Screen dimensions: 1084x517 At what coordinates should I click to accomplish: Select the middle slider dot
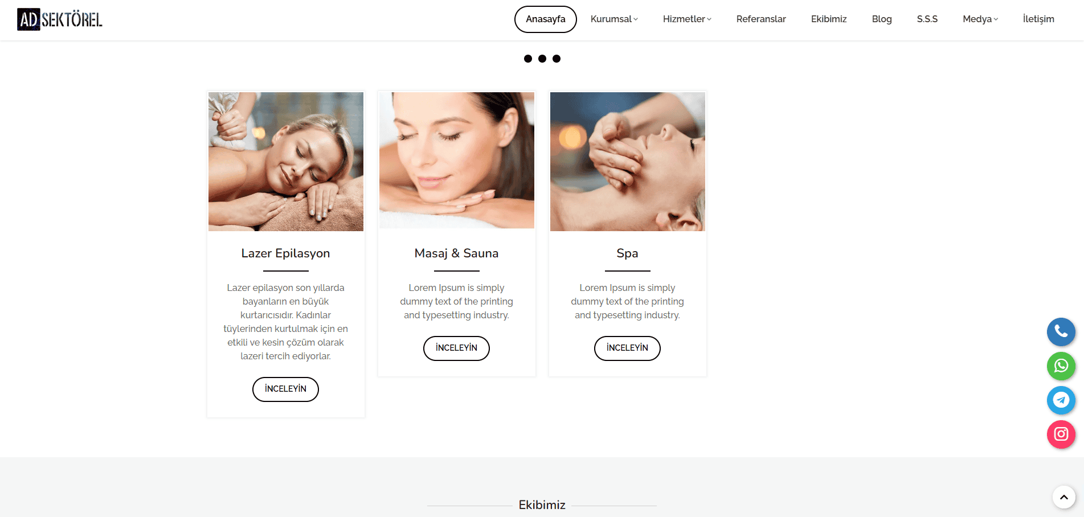[x=542, y=59]
